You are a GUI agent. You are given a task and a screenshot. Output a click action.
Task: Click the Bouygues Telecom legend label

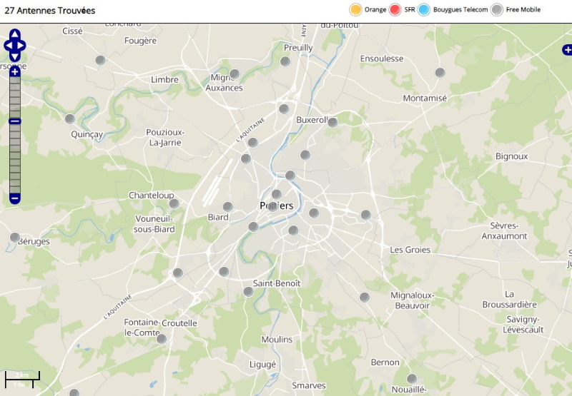pyautogui.click(x=460, y=10)
